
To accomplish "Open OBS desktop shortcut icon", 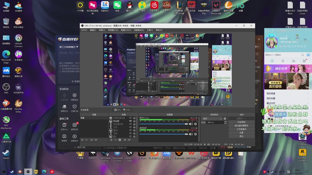I will click(x=6, y=88).
